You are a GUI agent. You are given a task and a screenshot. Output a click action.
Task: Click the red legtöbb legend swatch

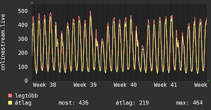[x=10, y=95]
